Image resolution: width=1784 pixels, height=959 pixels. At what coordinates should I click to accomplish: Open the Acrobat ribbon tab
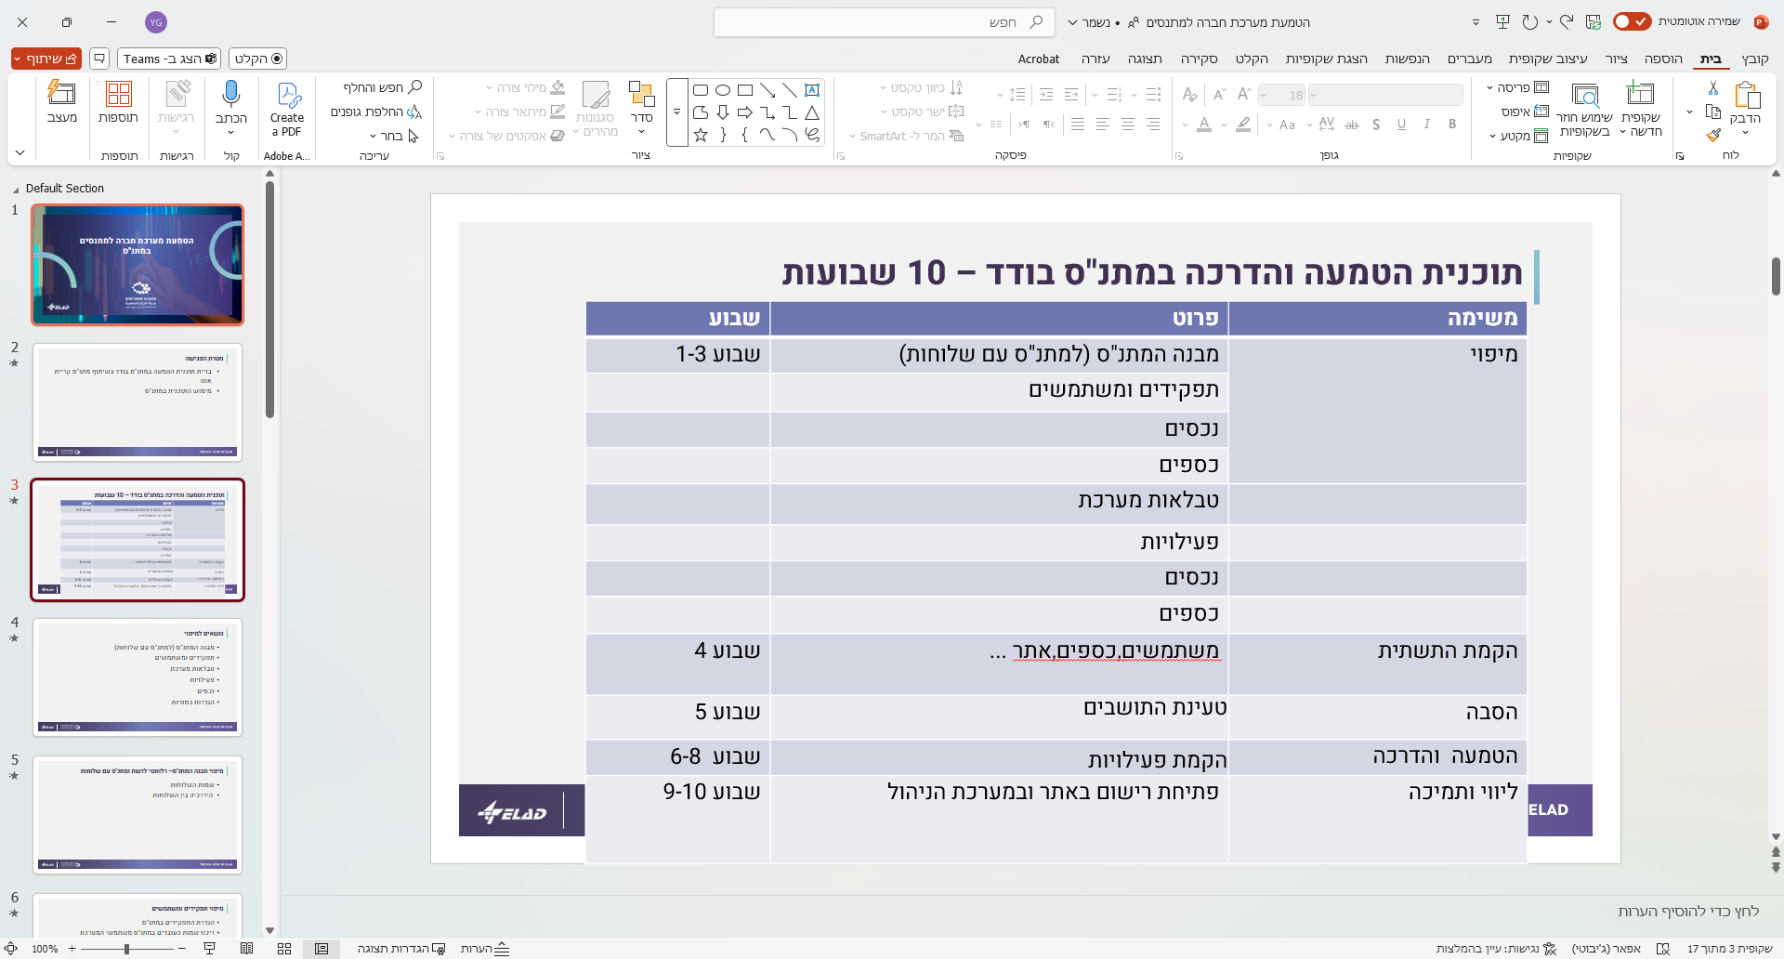click(x=1038, y=59)
